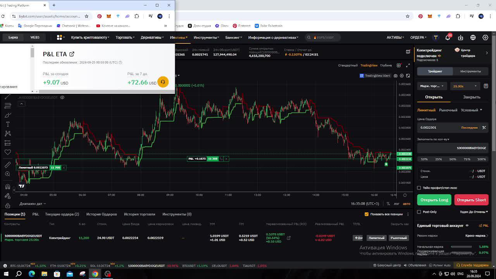The image size is (496, 279).
Task: Close position with Лимитный row button
Action: [376, 238]
